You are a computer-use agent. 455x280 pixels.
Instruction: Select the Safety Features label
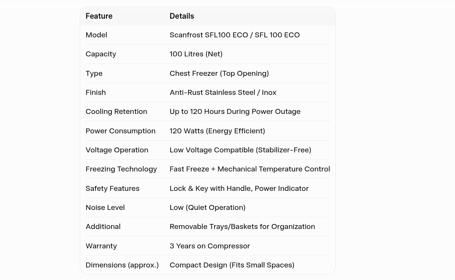(112, 189)
